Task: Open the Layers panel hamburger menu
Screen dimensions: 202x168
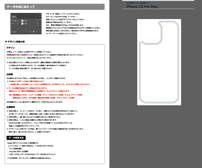Action: pyautogui.click(x=41, y=17)
